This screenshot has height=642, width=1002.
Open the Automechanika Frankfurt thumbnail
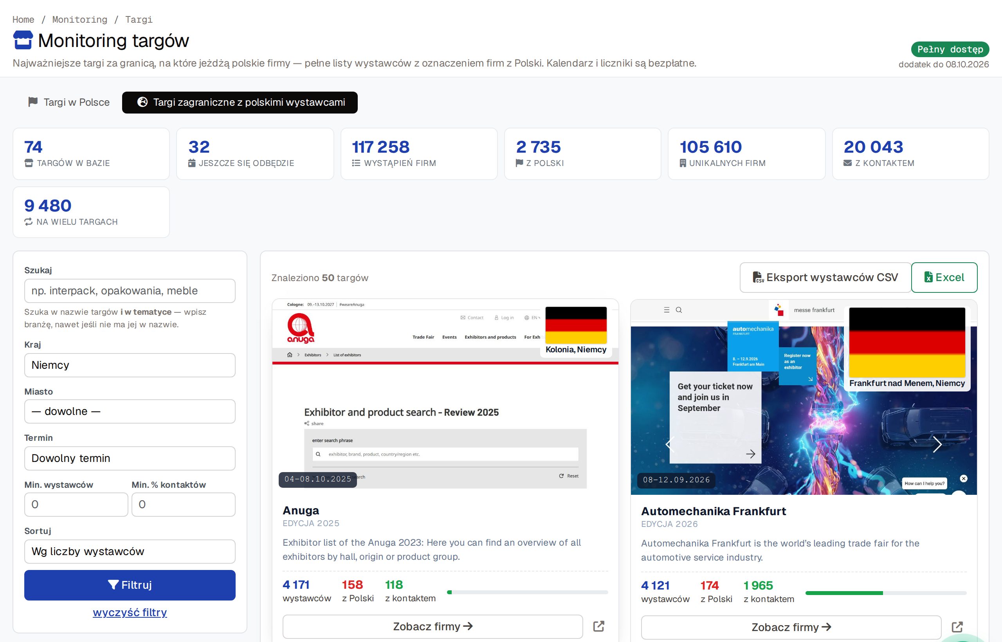(x=804, y=397)
